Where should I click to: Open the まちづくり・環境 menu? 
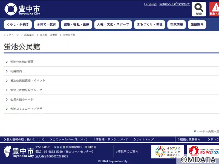tap(149, 25)
